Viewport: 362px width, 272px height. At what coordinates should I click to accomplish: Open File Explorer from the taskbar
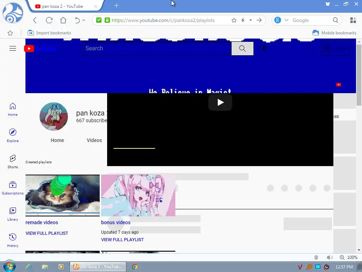click(x=45, y=267)
